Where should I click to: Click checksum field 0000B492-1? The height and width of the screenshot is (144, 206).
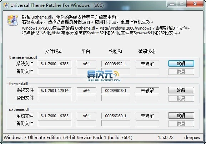[x=116, y=64]
